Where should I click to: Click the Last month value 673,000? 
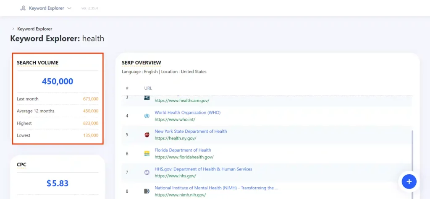[x=91, y=99]
